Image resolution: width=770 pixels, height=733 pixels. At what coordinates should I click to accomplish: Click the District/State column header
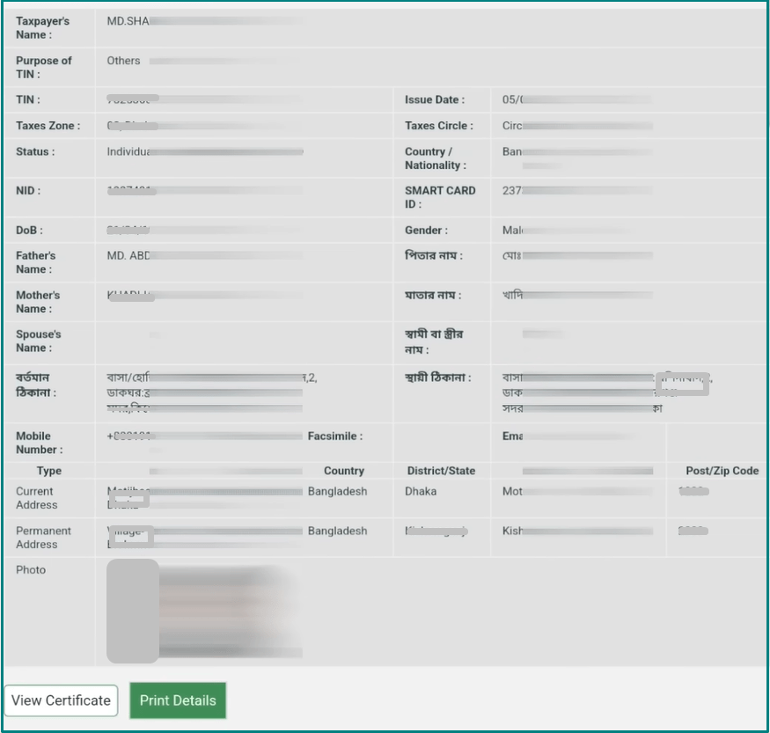point(441,471)
